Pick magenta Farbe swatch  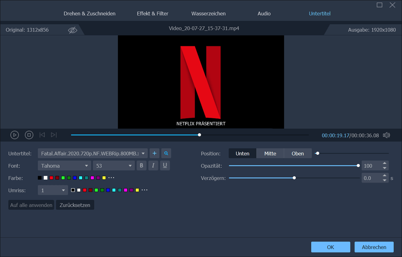[92, 178]
